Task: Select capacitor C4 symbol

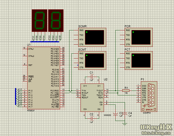Action: 125,114
